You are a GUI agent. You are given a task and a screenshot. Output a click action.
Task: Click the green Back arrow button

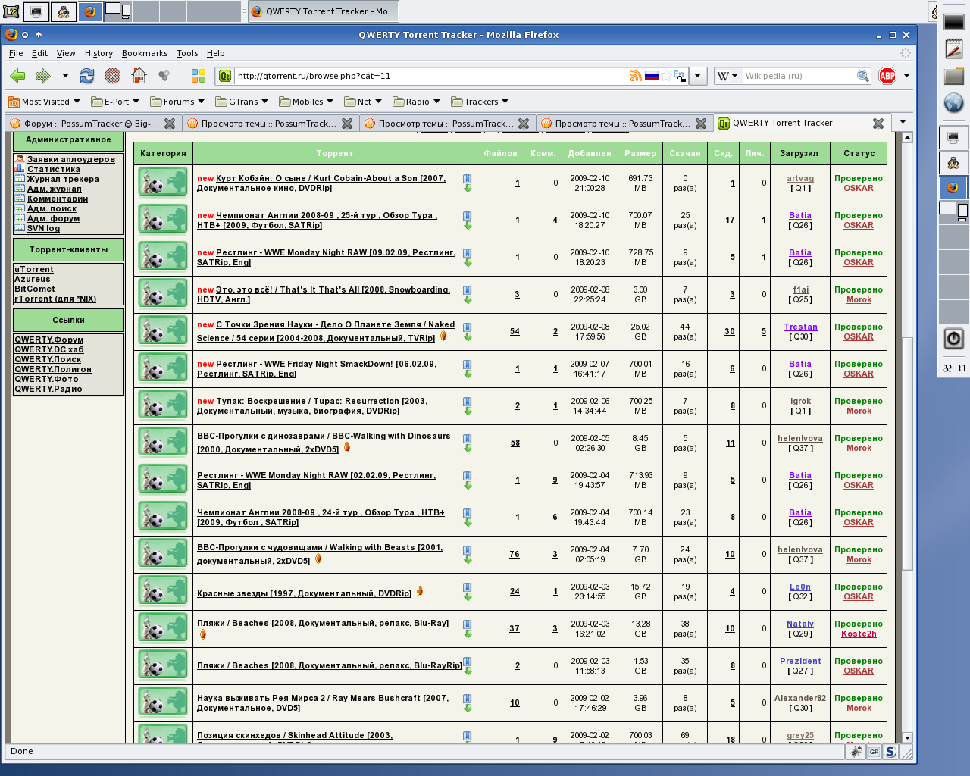pyautogui.click(x=17, y=76)
